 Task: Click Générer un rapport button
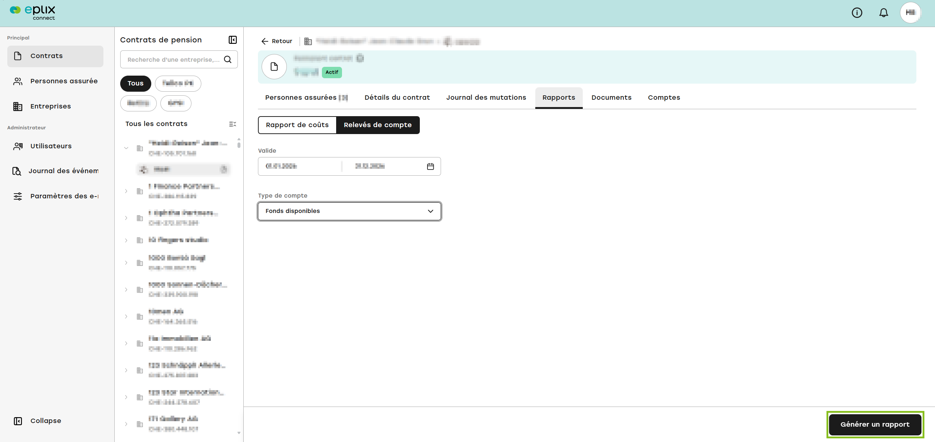pyautogui.click(x=875, y=424)
